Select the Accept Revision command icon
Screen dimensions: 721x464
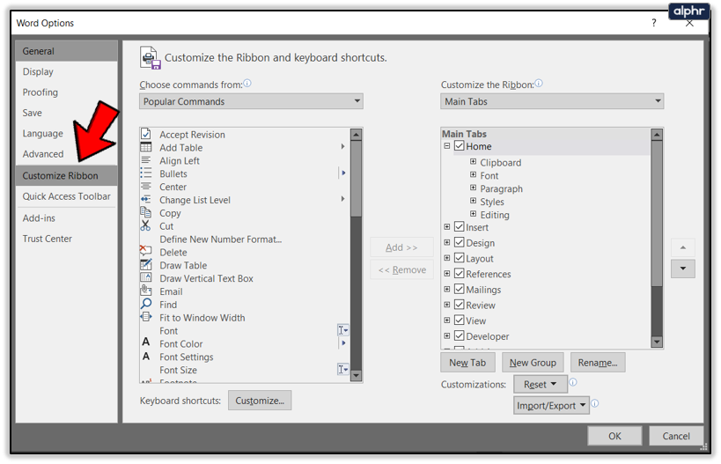(146, 134)
